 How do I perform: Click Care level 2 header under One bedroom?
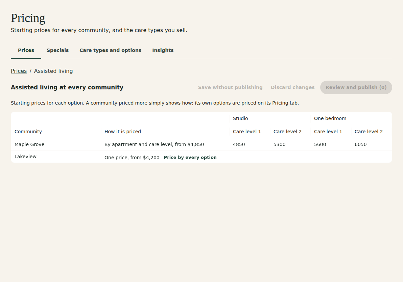pos(369,132)
